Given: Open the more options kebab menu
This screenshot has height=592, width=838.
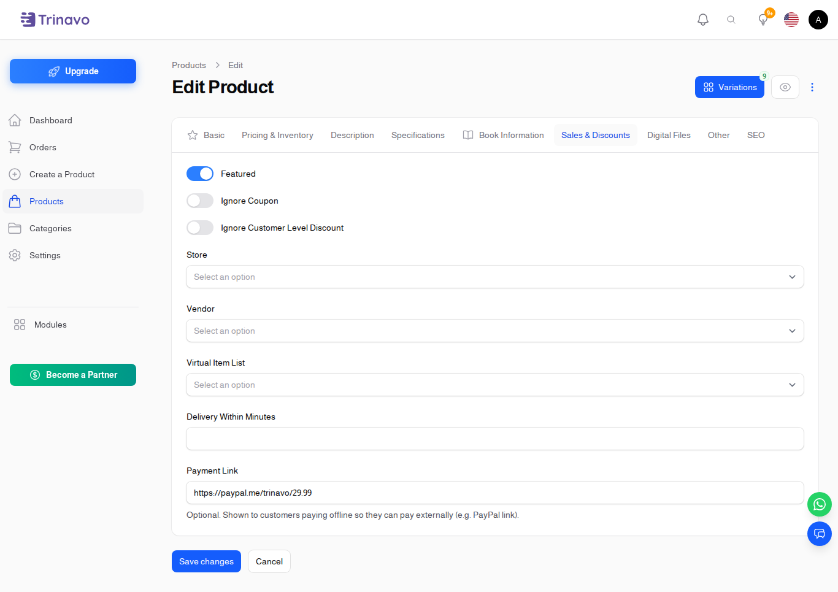Looking at the screenshot, I should coord(812,87).
